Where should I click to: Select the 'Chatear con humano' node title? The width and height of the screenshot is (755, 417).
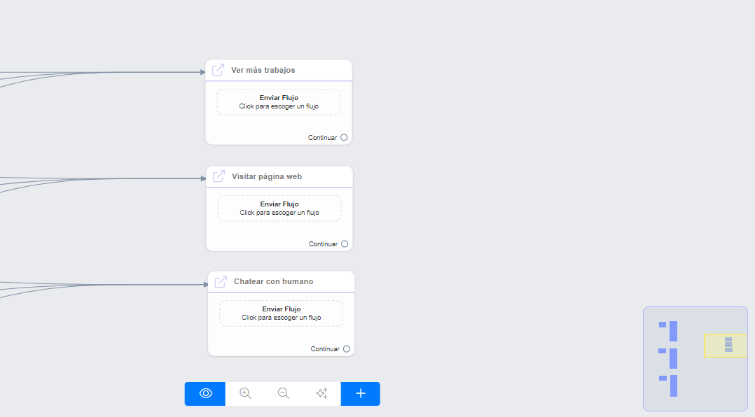(273, 281)
